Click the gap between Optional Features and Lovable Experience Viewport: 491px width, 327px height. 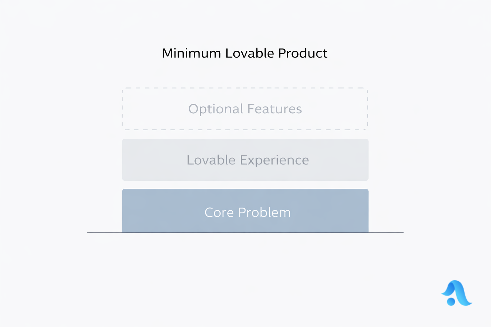pos(245,134)
